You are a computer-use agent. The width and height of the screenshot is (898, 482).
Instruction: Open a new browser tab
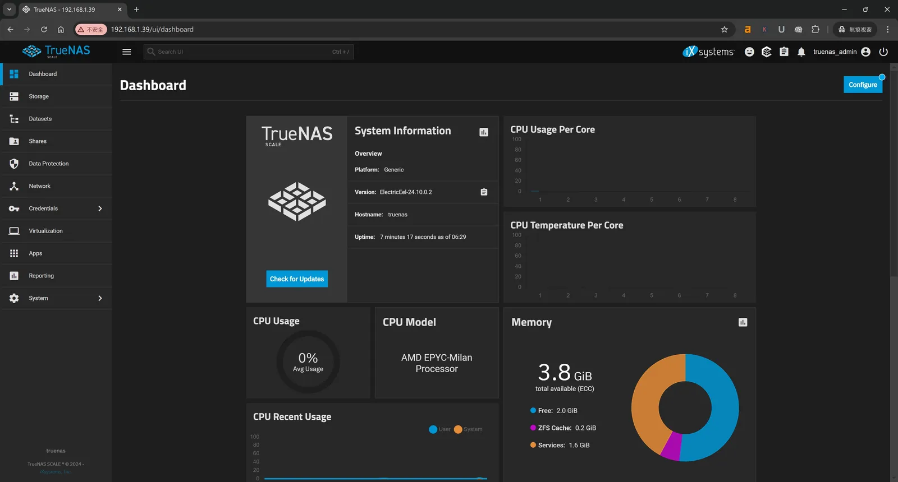136,10
